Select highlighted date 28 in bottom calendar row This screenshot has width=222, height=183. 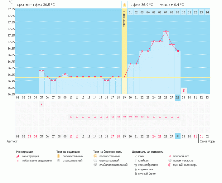(x=178, y=136)
